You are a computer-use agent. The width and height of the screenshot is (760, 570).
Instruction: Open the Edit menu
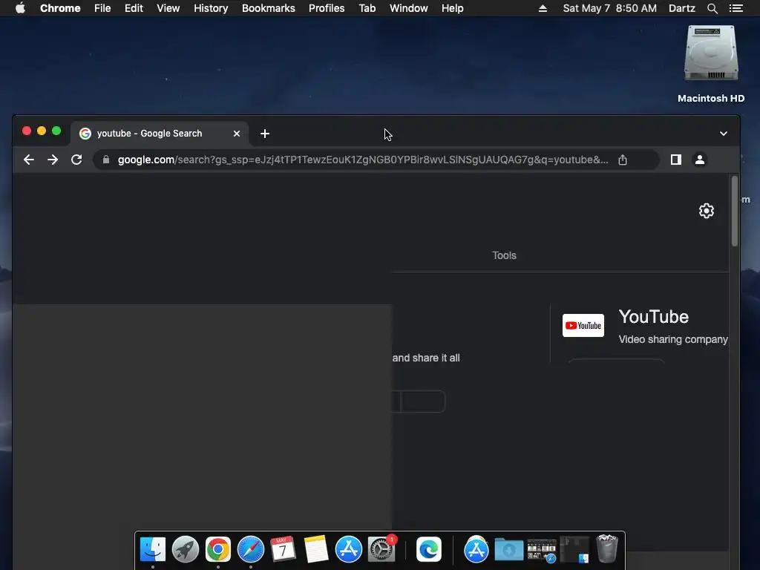click(134, 8)
